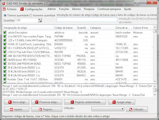159x120 pixels.
Task: Select the Aumentar quantidade radio button
Action: coord(31,15)
